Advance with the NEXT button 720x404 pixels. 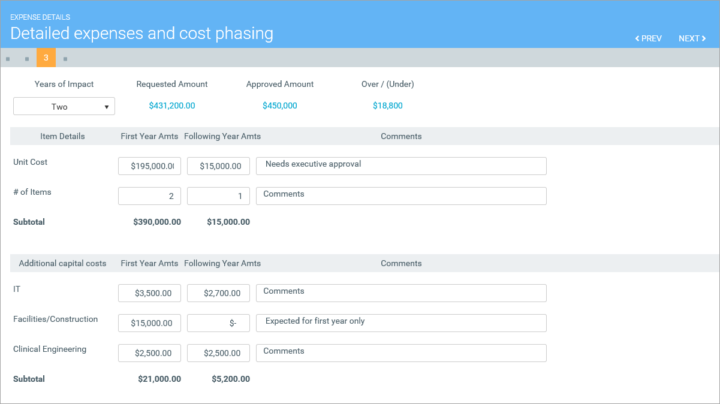[692, 38]
